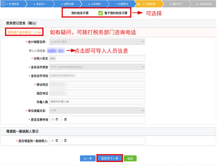Screen dimensions: 217x166
Task: Go to step 7. 社保登记
Action: 122,4
